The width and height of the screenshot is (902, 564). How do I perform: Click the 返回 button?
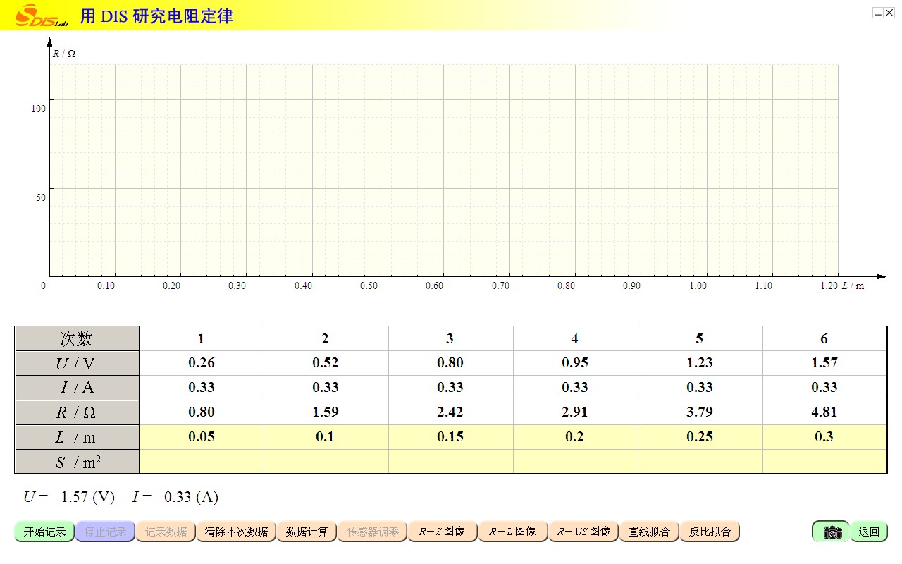tap(869, 532)
